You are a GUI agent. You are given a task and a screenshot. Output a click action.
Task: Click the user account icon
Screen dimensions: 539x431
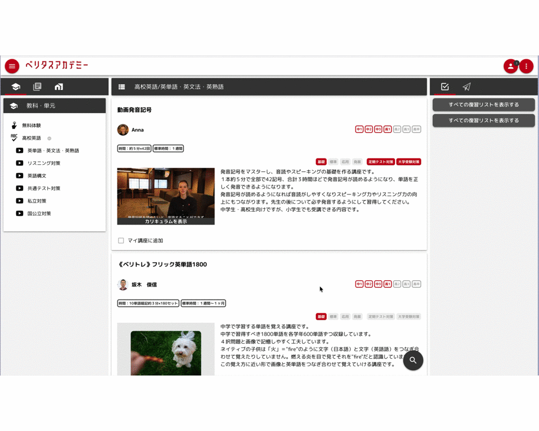tap(510, 66)
